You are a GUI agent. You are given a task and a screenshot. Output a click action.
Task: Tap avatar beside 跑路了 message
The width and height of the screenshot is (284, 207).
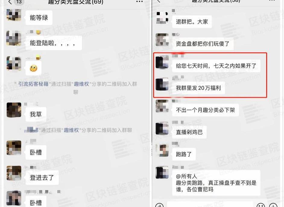[162, 150]
